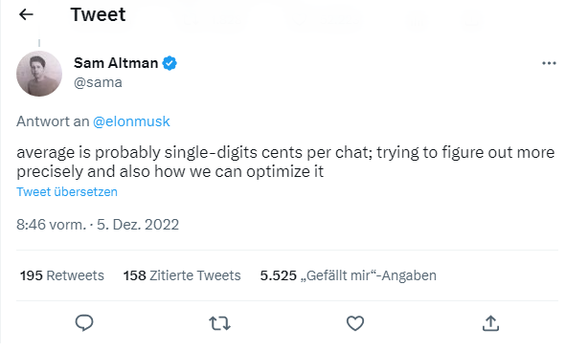Viewport: 566px width, 351px height.
Task: Open the @elonmusk mention link
Action: coord(131,121)
